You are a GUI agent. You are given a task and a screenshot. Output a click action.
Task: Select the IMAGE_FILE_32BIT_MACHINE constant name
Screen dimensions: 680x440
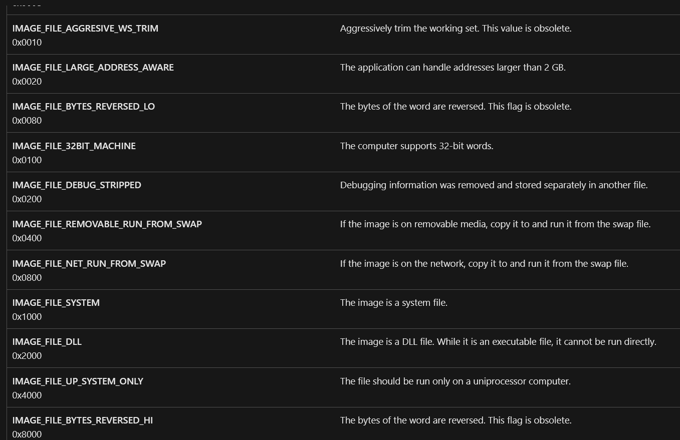[74, 146]
